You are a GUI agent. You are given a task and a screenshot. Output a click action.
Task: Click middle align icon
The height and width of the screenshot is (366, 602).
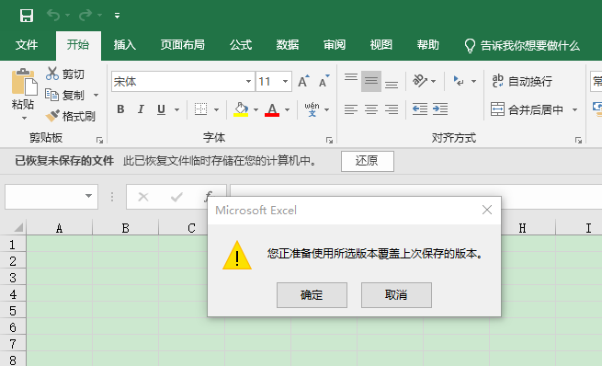(x=371, y=81)
